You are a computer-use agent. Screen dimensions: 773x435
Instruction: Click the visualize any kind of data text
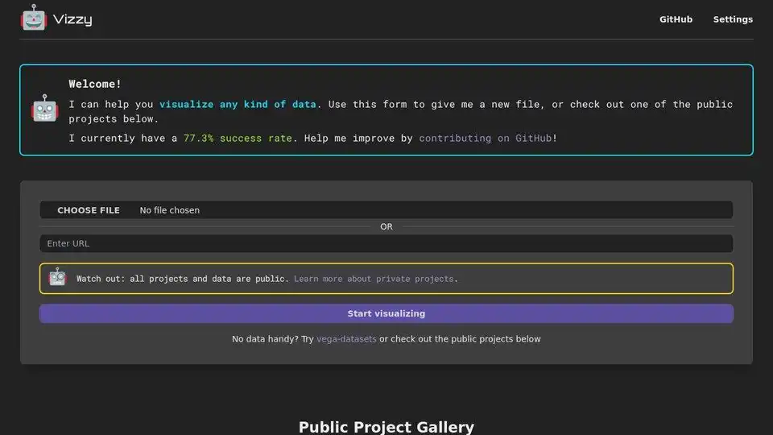pos(237,104)
